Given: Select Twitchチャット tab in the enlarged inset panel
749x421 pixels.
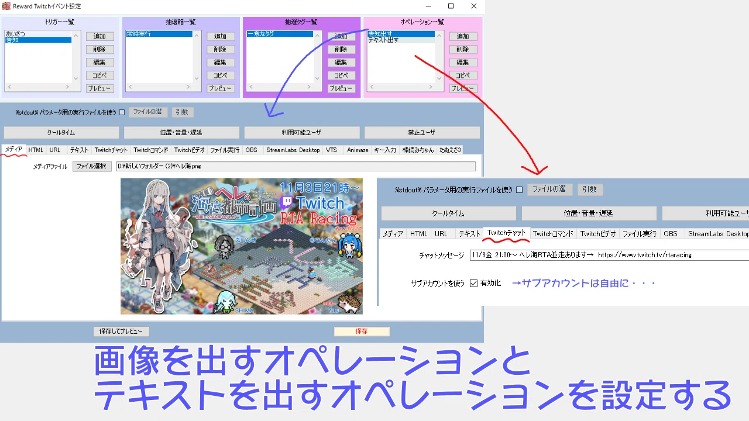Looking at the screenshot, I should coord(507,233).
